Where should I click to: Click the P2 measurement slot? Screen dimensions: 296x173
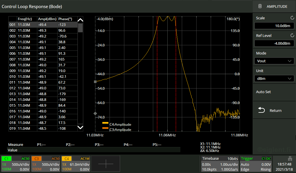click(x=70, y=144)
